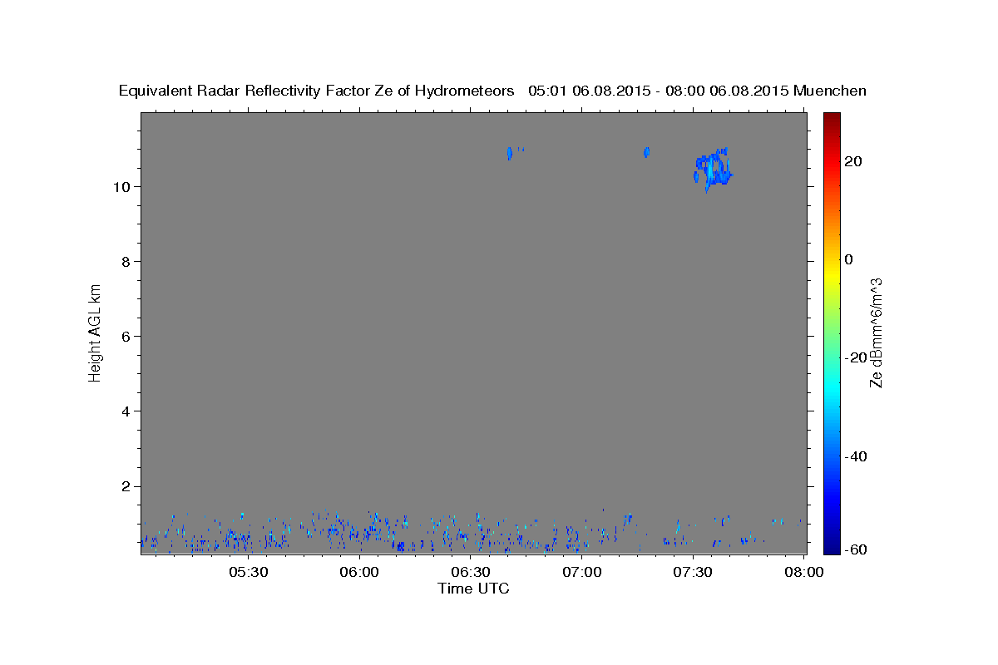Click the plot title text
Image resolution: width=998 pixels, height=665 pixels.
click(492, 91)
